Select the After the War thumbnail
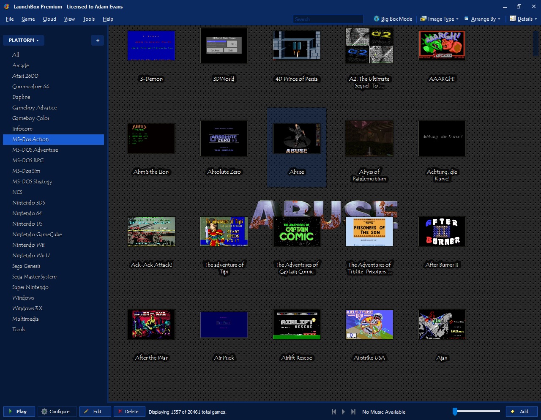 151,325
